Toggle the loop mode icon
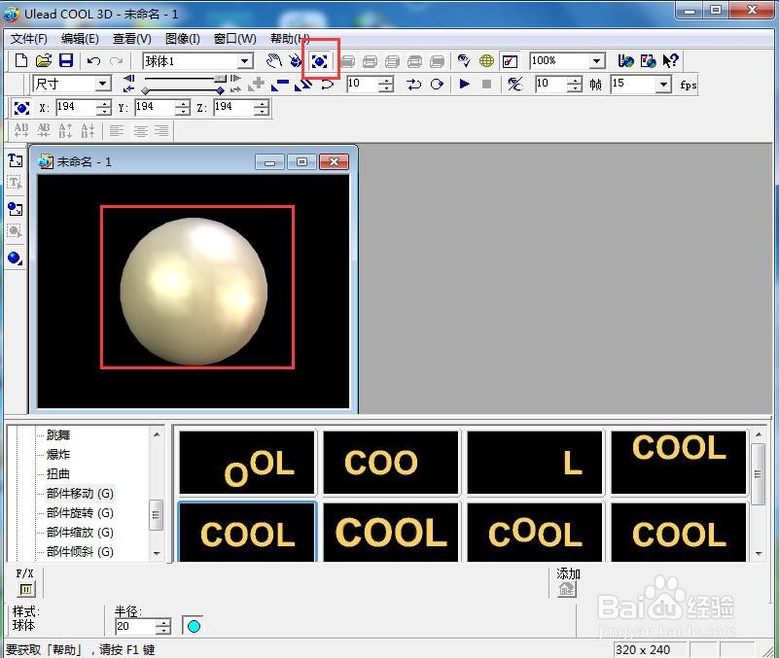This screenshot has height=658, width=779. (437, 85)
